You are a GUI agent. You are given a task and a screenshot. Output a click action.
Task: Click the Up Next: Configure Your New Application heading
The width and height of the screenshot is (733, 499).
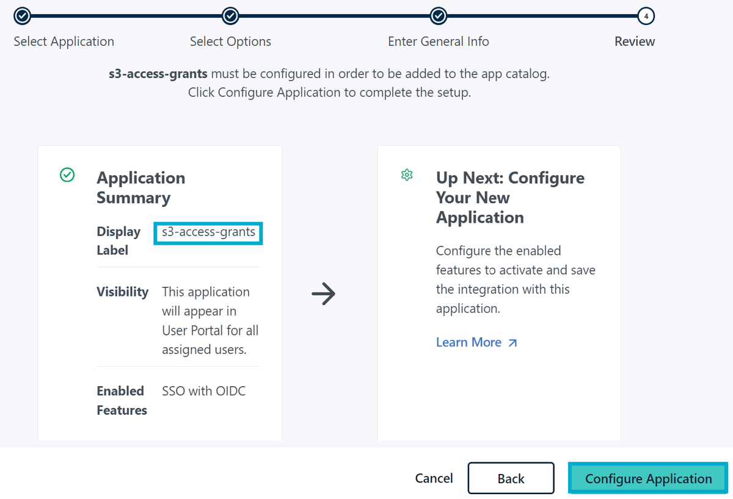[510, 197]
